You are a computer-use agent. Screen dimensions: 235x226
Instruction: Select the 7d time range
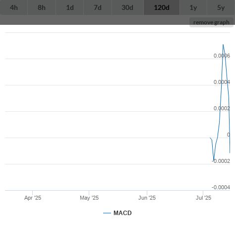coord(98,7)
